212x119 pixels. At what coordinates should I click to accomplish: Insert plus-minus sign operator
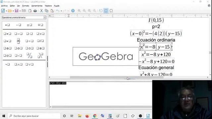point(29,25)
